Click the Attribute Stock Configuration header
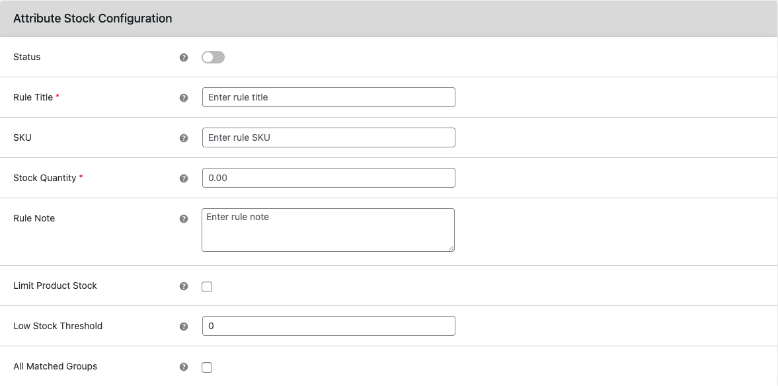The width and height of the screenshot is (778, 386). (x=93, y=19)
